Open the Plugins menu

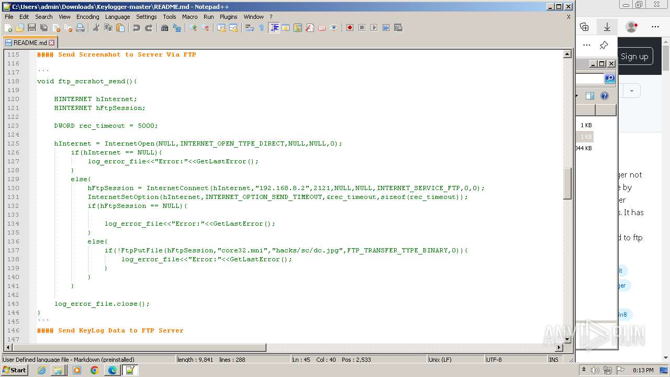(x=229, y=17)
